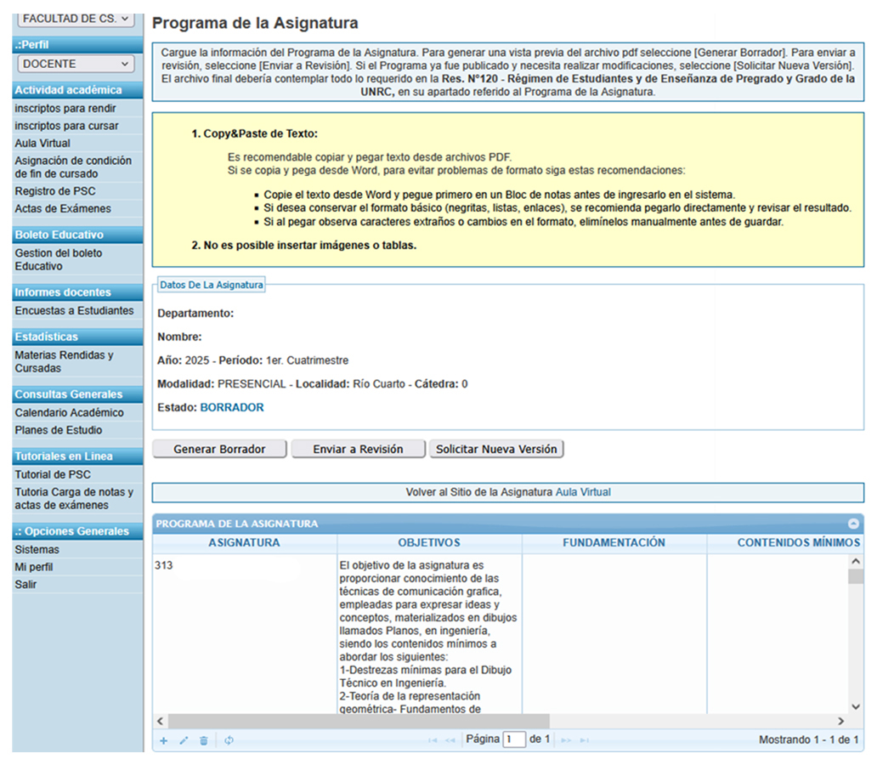Open the DOCENTE profile dropdown
Image resolution: width=877 pixels, height=765 pixels.
76,64
